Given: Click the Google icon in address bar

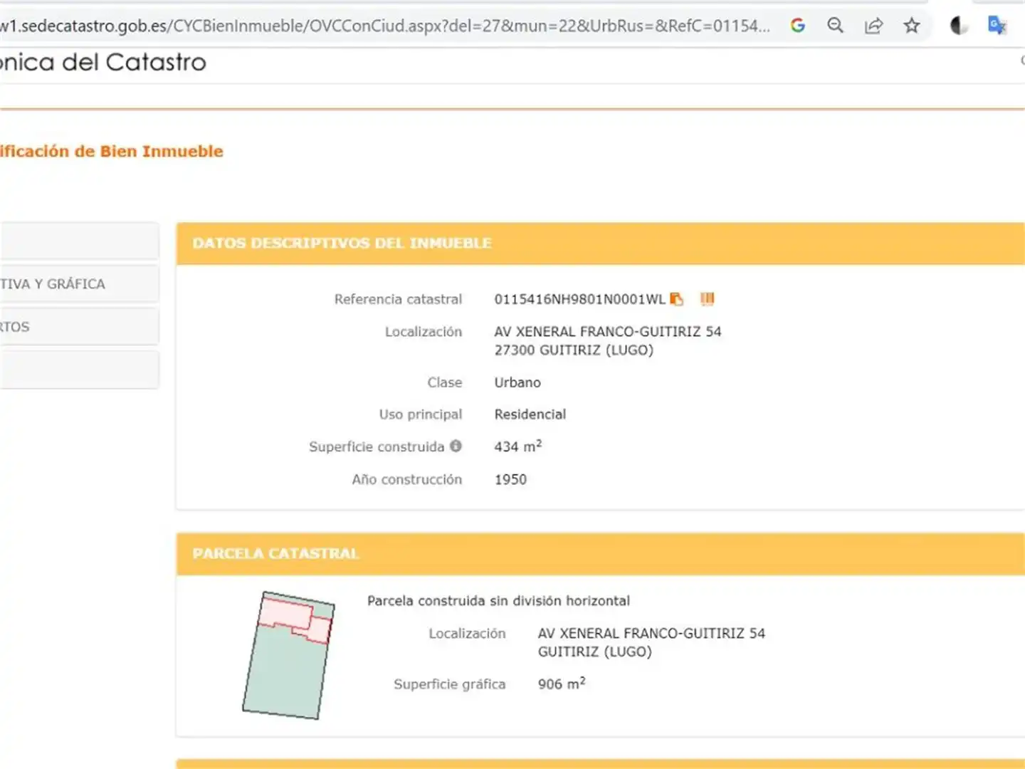Looking at the screenshot, I should 797,26.
